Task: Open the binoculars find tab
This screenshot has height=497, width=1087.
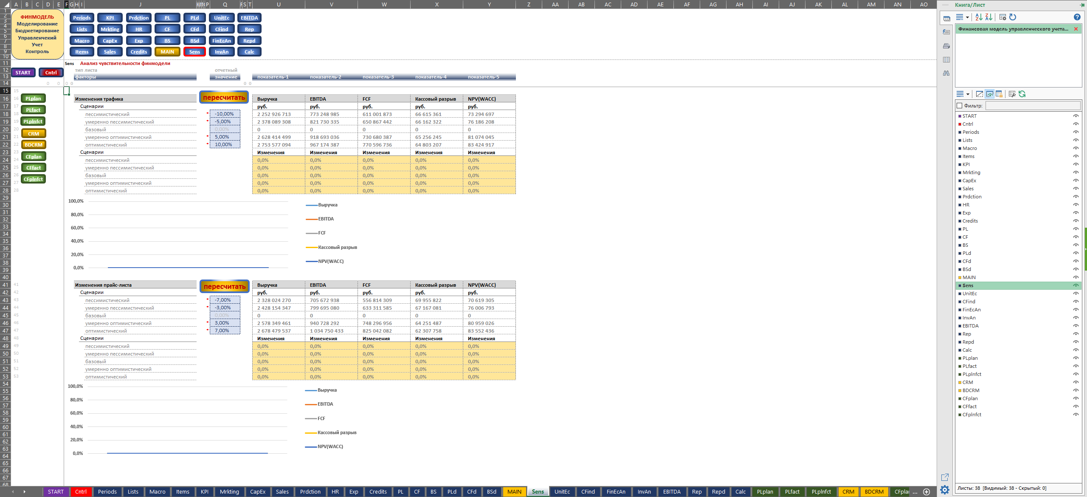Action: tap(946, 73)
